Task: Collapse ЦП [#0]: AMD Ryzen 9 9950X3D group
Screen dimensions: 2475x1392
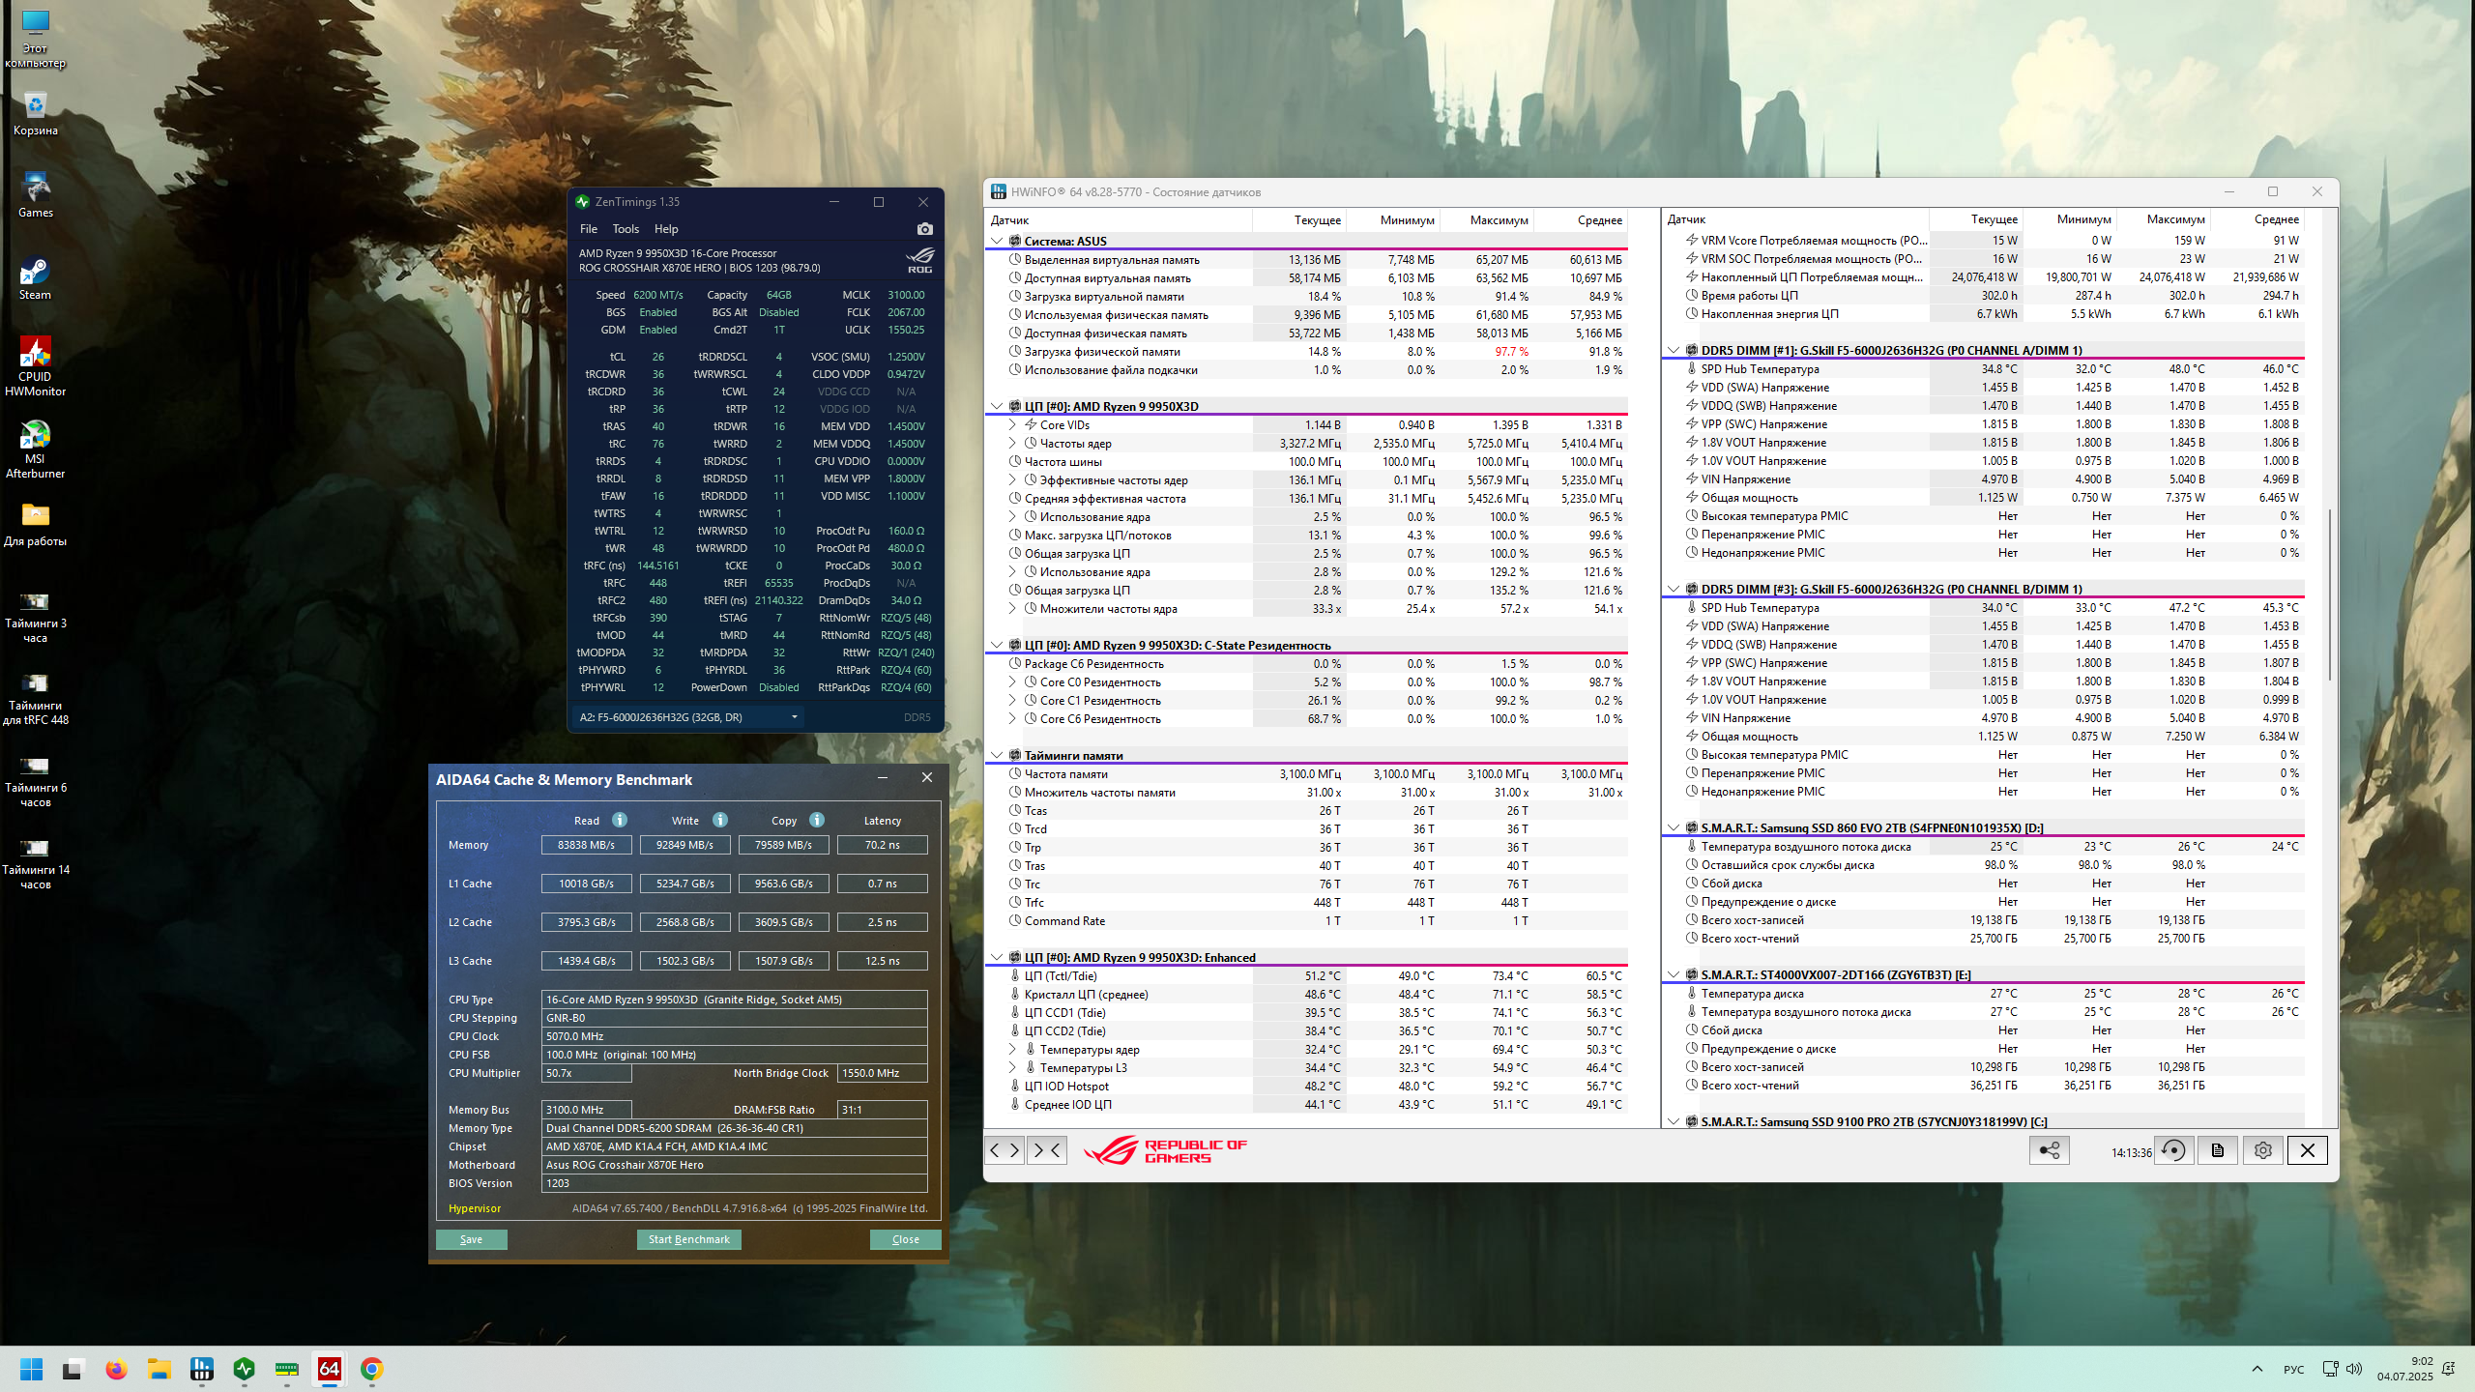Action: 997,406
